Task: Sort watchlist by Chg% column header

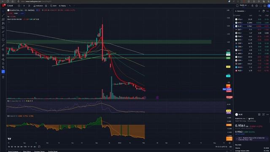Action: (267, 16)
